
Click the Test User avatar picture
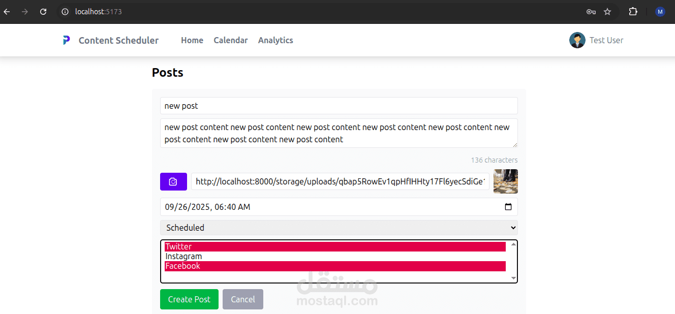pos(577,40)
